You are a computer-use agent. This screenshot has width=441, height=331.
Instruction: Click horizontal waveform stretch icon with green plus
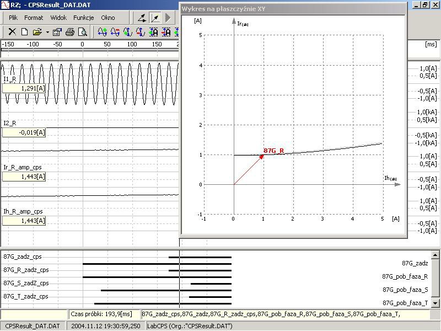click(103, 32)
